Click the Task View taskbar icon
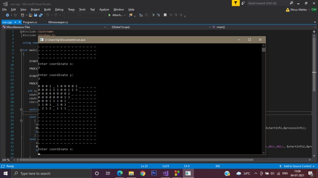 tap(108, 173)
